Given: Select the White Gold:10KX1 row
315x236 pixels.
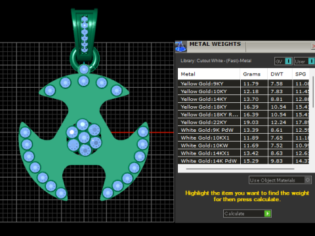Looking at the screenshot, I should tap(243, 138).
